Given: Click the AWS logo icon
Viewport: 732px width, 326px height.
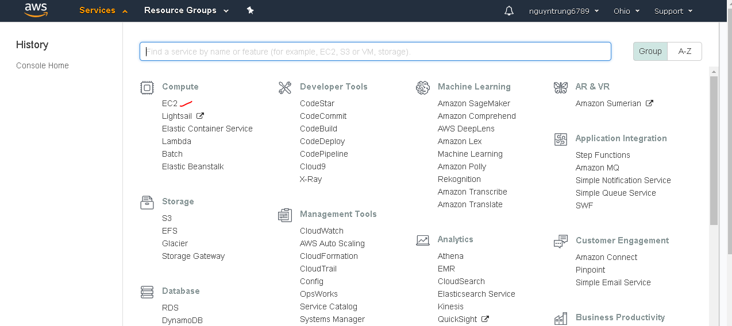Looking at the screenshot, I should tap(36, 10).
